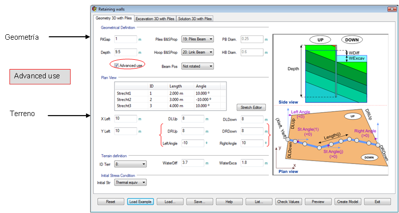Click the List... button
The image size is (399, 213).
coord(259,202)
